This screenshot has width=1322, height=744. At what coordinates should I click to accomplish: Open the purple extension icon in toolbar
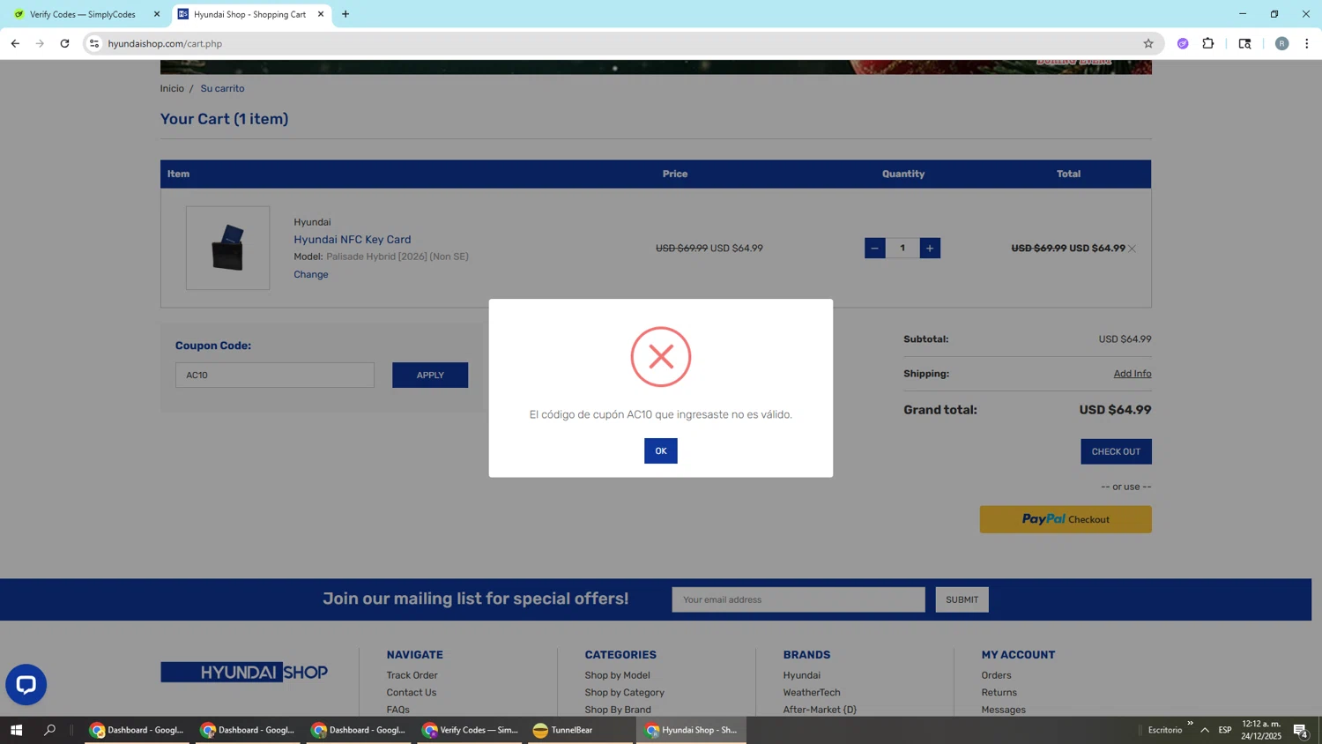1183,43
